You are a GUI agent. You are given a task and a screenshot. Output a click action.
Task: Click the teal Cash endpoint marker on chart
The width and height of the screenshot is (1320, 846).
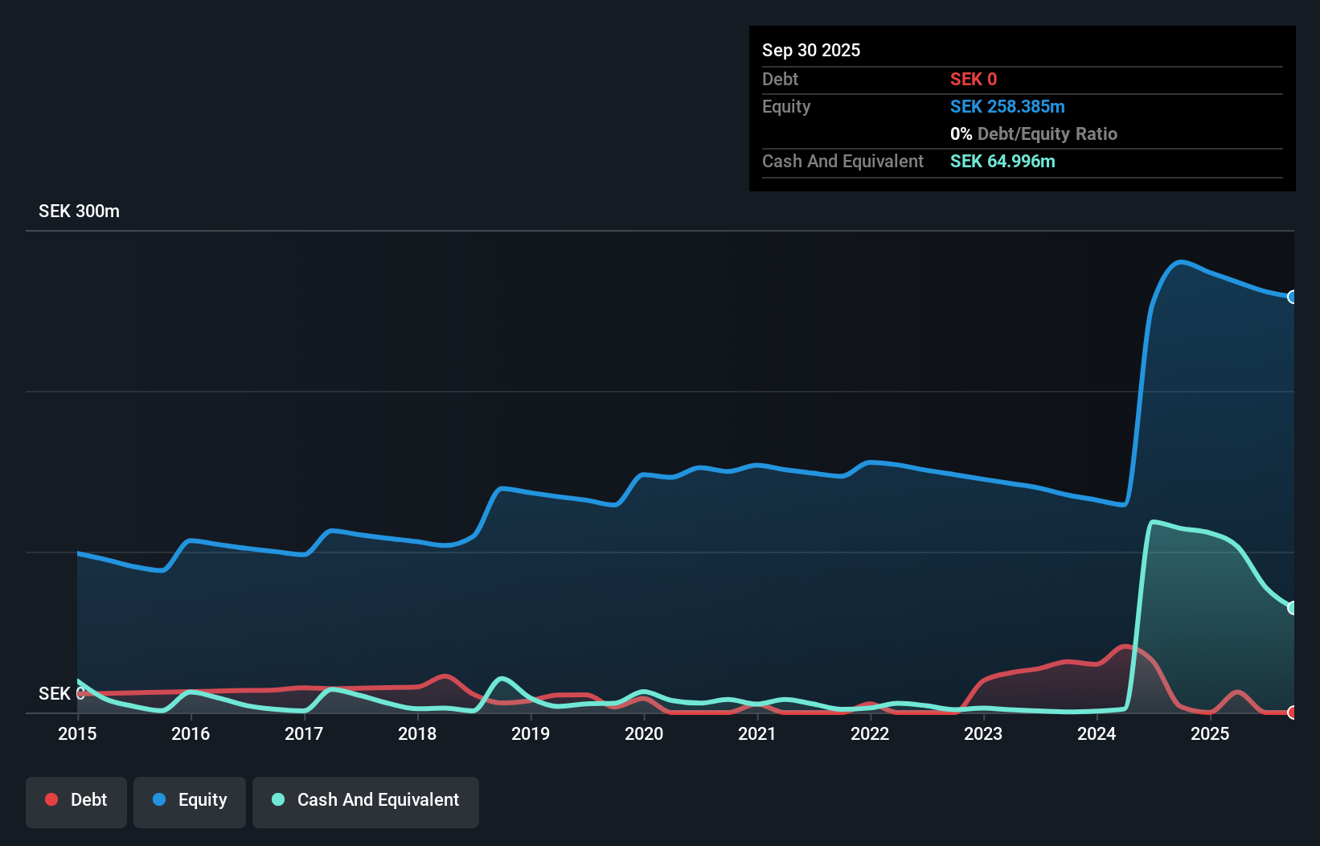pyautogui.click(x=1292, y=606)
